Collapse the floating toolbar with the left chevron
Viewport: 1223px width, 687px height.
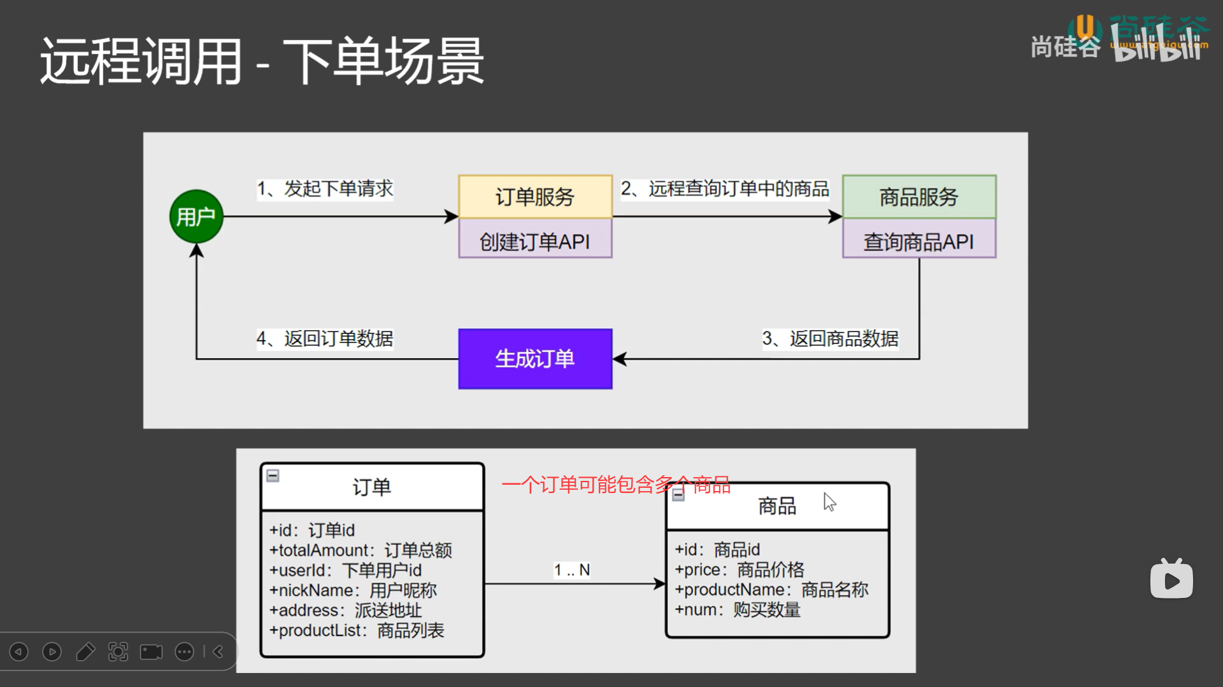point(218,651)
